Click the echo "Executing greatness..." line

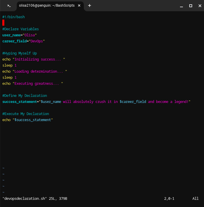[33, 84]
